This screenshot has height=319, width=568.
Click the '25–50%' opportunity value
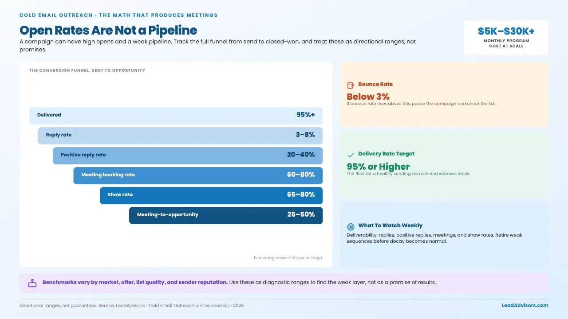coord(301,214)
